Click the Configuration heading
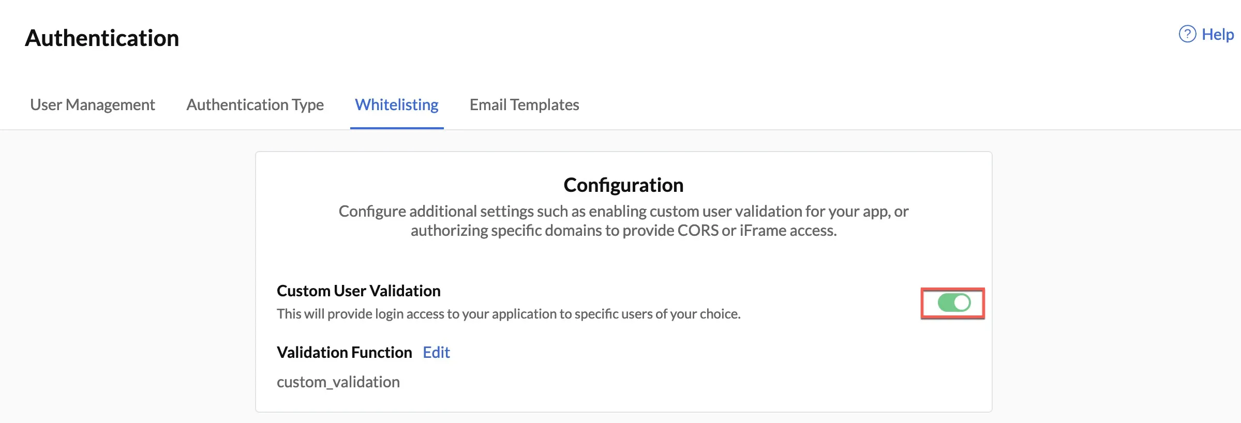The image size is (1241, 423). click(x=623, y=185)
